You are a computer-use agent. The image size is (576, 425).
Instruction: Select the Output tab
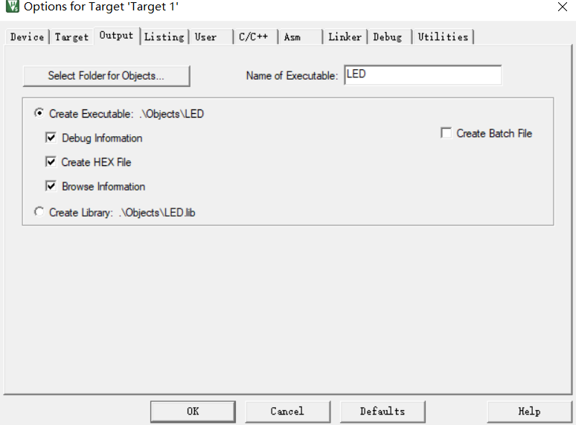click(116, 36)
